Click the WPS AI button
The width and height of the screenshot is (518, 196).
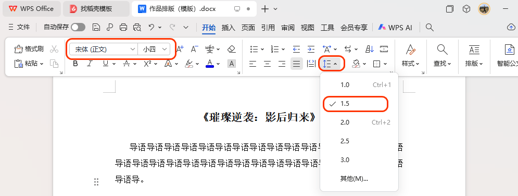pyautogui.click(x=395, y=28)
